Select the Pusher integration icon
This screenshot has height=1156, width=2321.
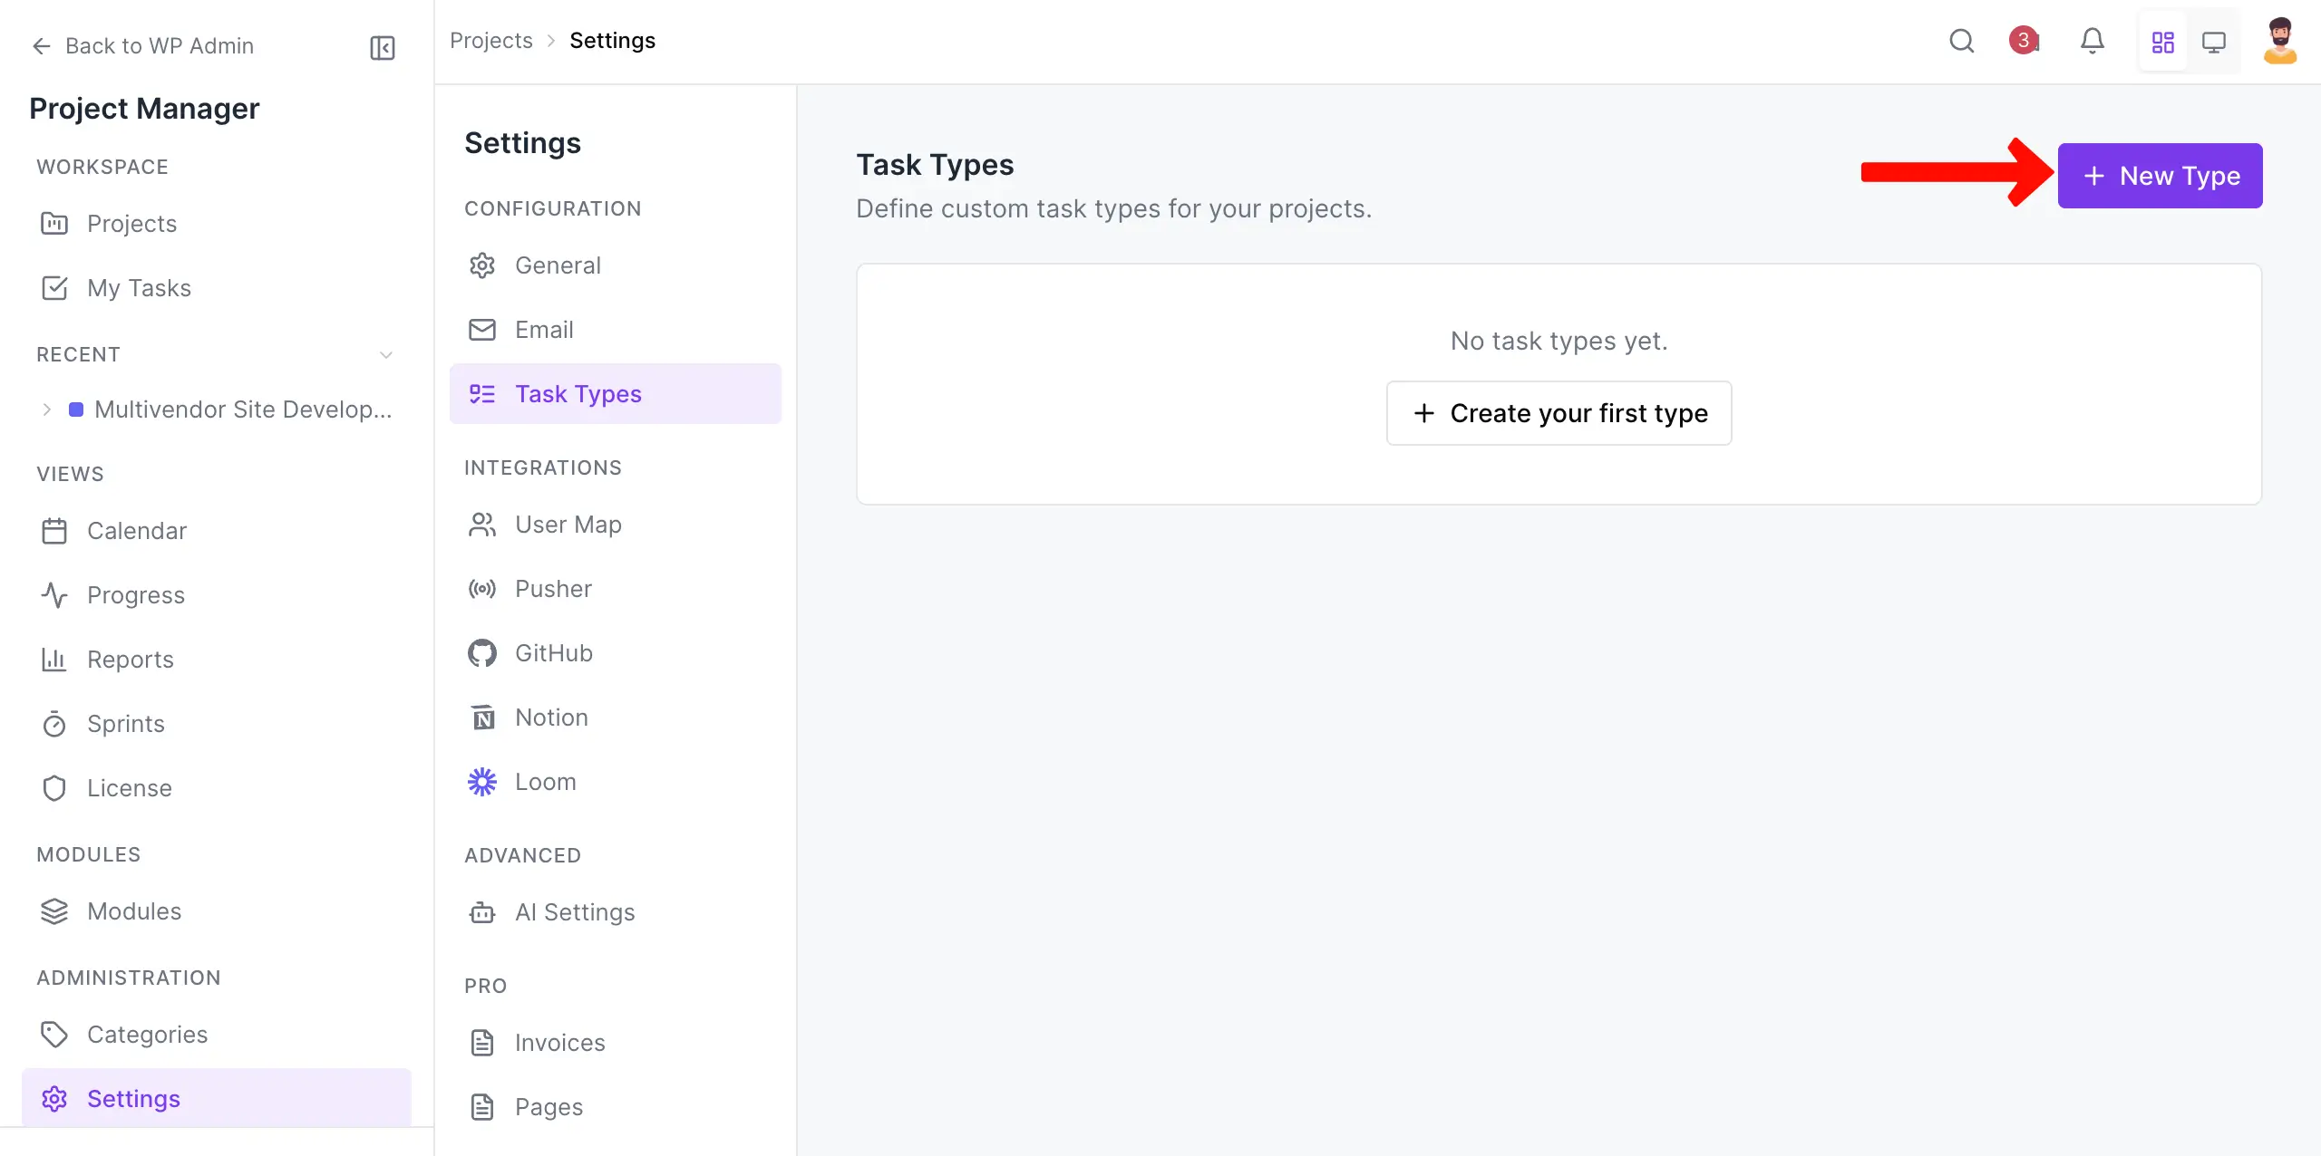[481, 588]
